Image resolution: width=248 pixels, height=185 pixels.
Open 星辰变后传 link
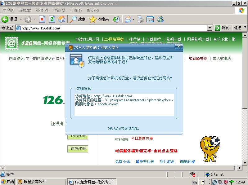(145, 162)
